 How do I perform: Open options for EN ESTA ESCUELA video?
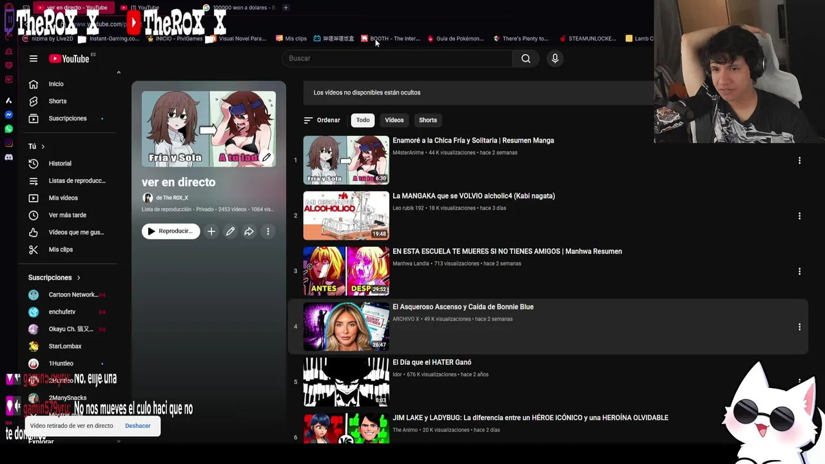point(799,271)
